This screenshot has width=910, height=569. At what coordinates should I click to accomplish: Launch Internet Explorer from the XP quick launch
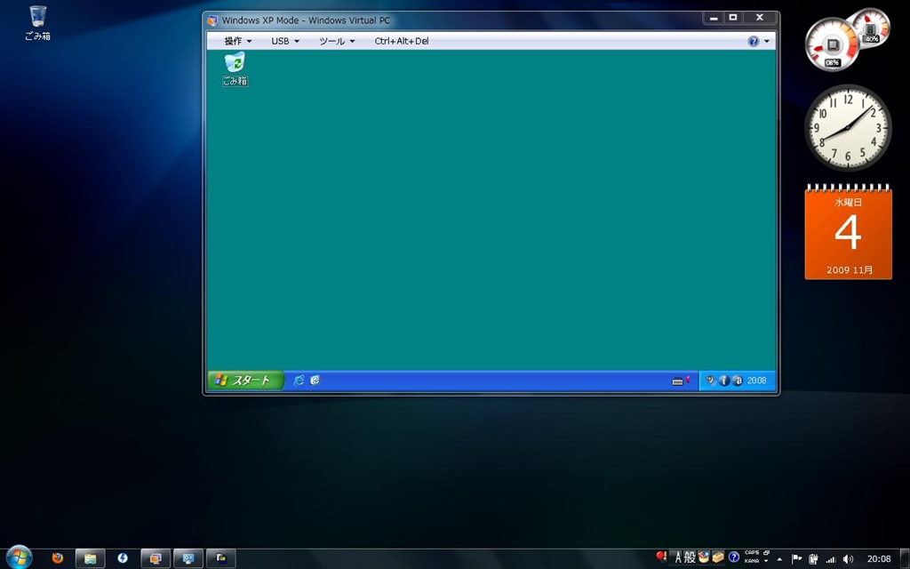click(x=299, y=381)
